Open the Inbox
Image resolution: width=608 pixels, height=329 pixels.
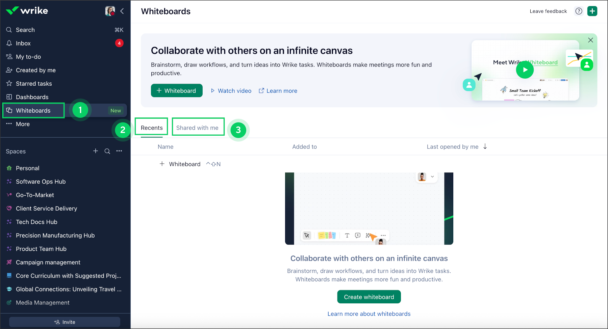65,43
